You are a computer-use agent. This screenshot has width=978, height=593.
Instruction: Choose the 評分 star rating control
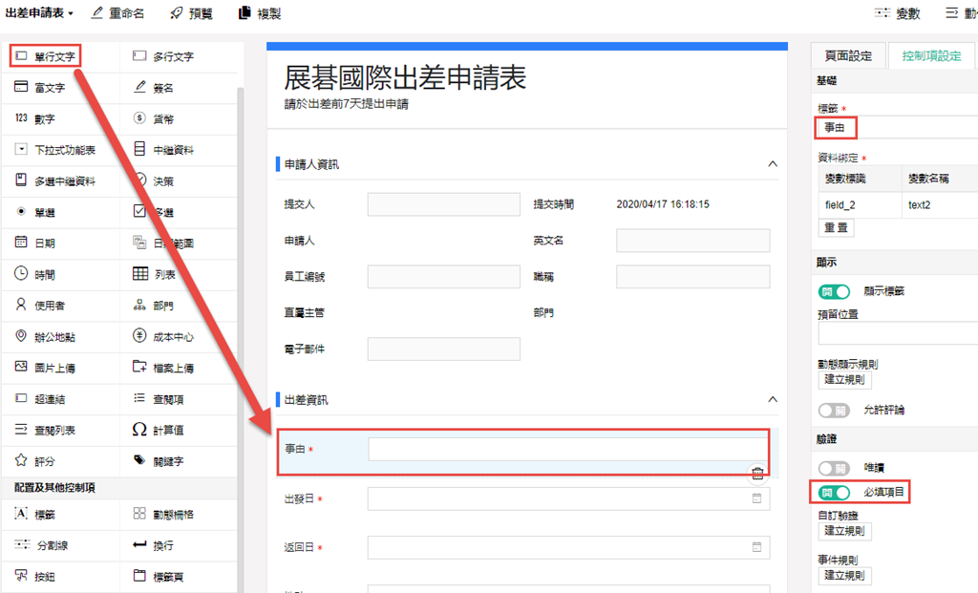(21, 461)
